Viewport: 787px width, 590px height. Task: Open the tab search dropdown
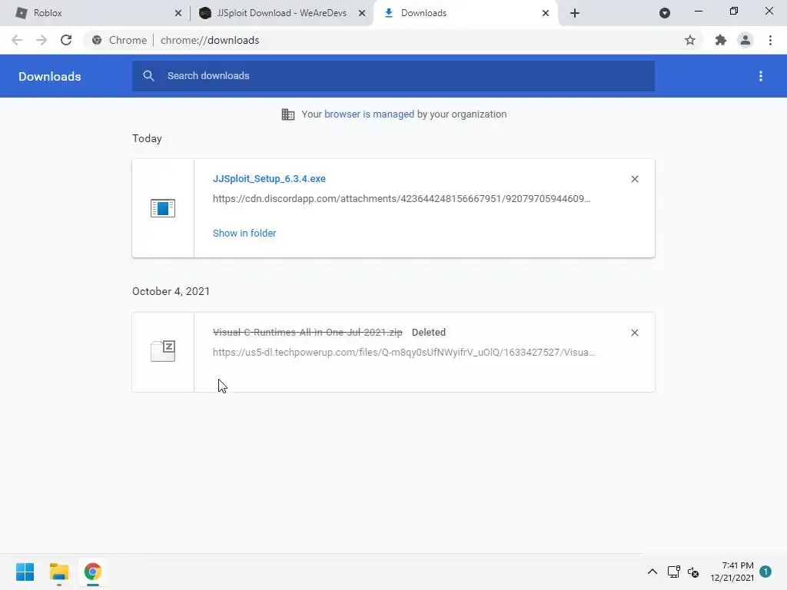point(665,13)
